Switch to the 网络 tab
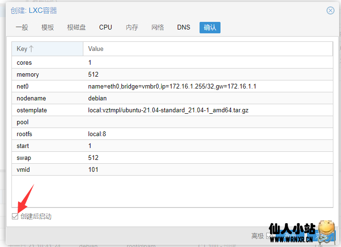Screen dimensions: 341x247 pos(158,28)
